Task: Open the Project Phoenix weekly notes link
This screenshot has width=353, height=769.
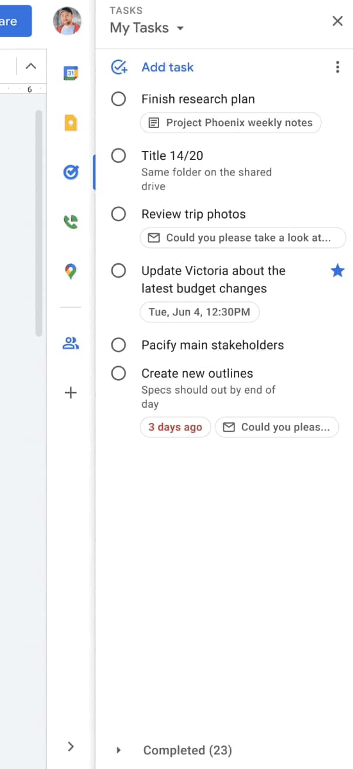Action: (x=230, y=122)
